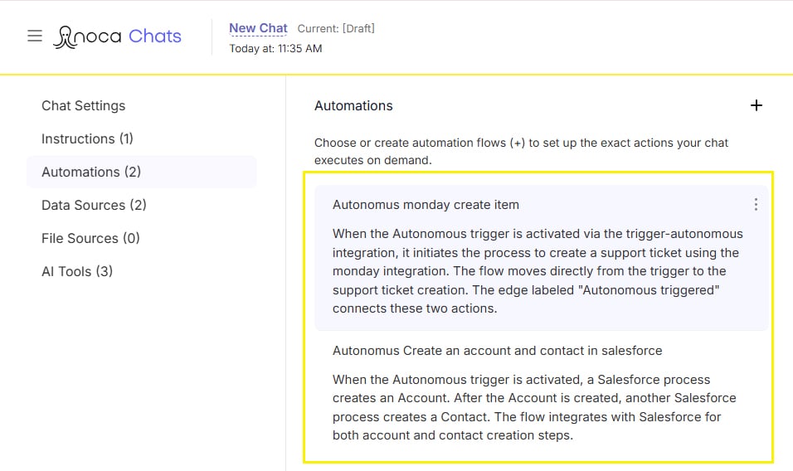This screenshot has height=471, width=793.
Task: Click the Salesforce automation description text
Action: pos(534,407)
